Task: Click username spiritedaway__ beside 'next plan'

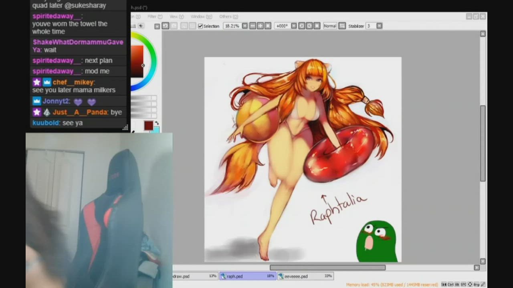Action: coord(58,60)
